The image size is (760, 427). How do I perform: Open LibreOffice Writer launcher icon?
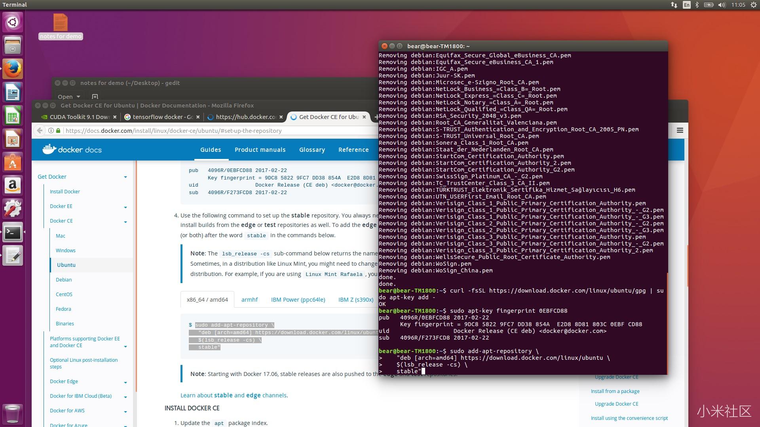point(13,93)
